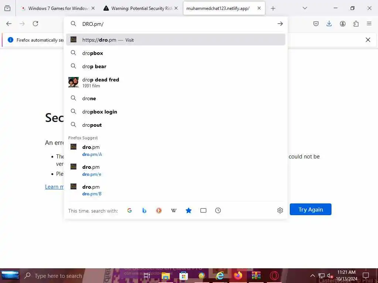Search this time with Wikipedia

pos(173,210)
